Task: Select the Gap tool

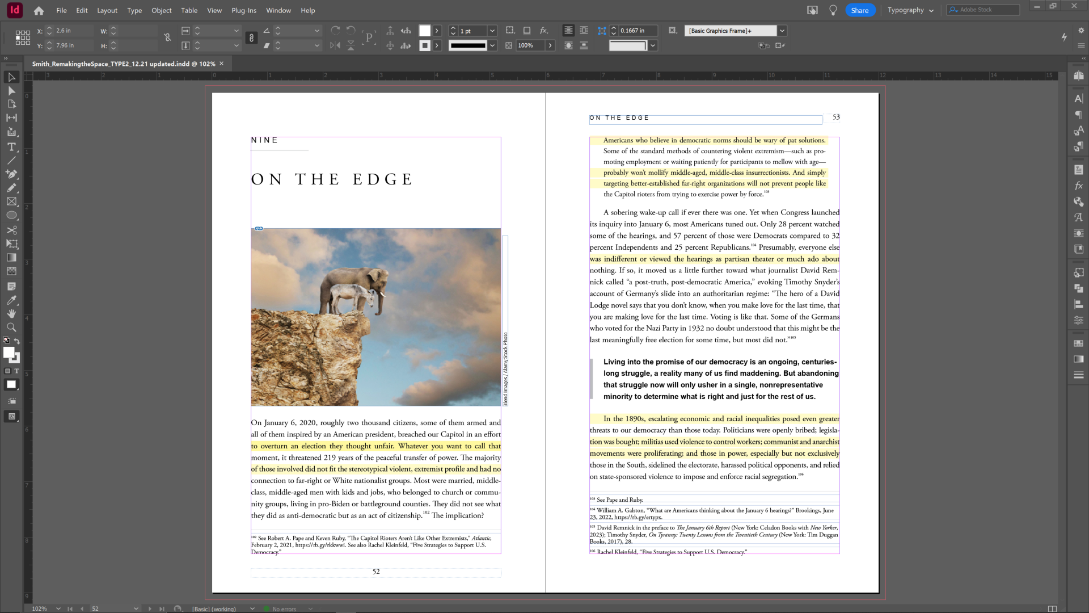Action: pos(11,118)
